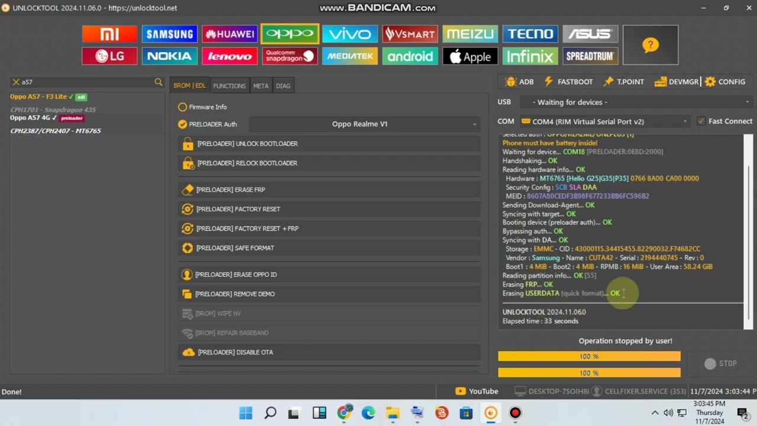Click PRELOADER FACTORY RESET + FRP button
Viewport: 757px width, 426px height.
pyautogui.click(x=329, y=229)
